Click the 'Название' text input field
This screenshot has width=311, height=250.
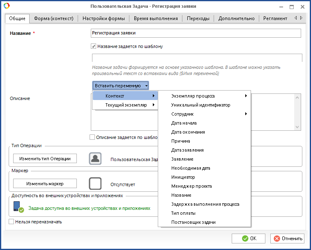[196, 33]
